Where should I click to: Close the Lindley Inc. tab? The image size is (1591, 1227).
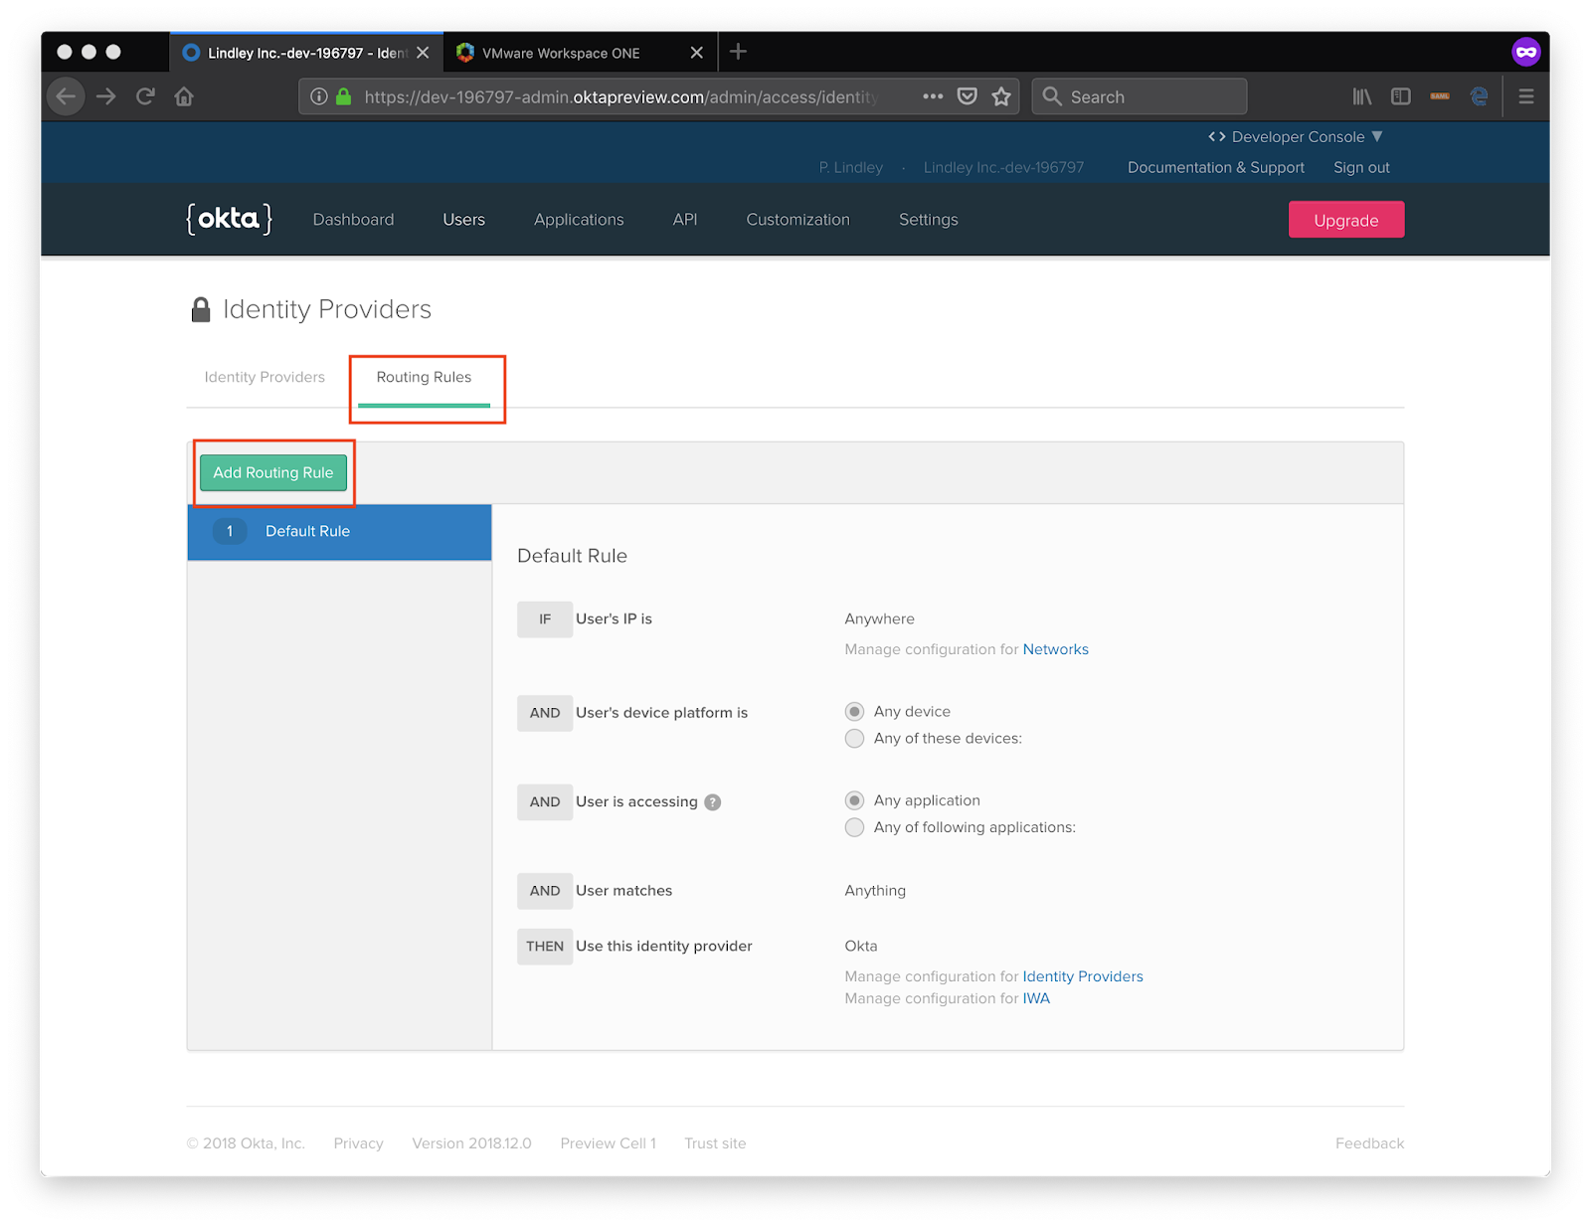(423, 53)
